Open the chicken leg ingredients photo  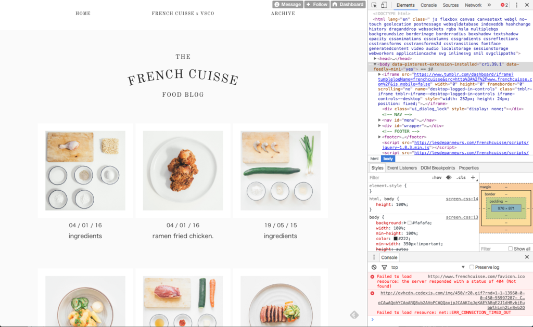coord(85,171)
